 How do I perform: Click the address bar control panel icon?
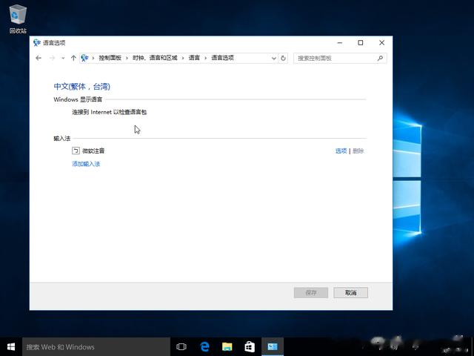click(x=84, y=58)
